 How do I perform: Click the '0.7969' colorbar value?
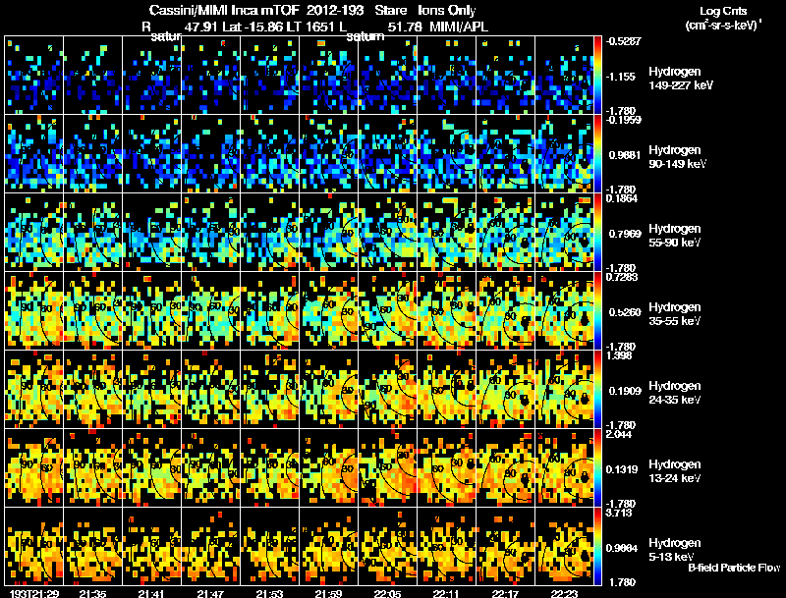(x=625, y=234)
